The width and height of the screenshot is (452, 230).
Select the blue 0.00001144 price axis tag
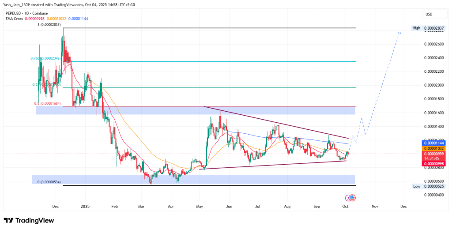pyautogui.click(x=434, y=143)
